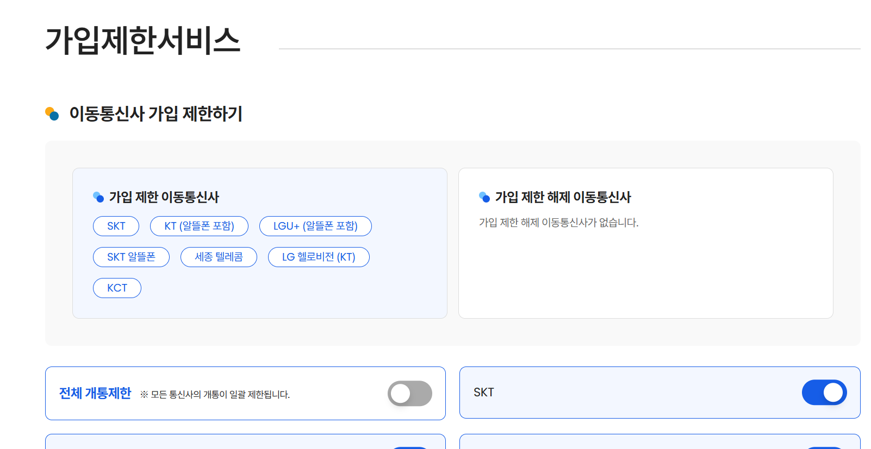Choose the 세종 텔레콤 tag
871x449 pixels.
(219, 257)
